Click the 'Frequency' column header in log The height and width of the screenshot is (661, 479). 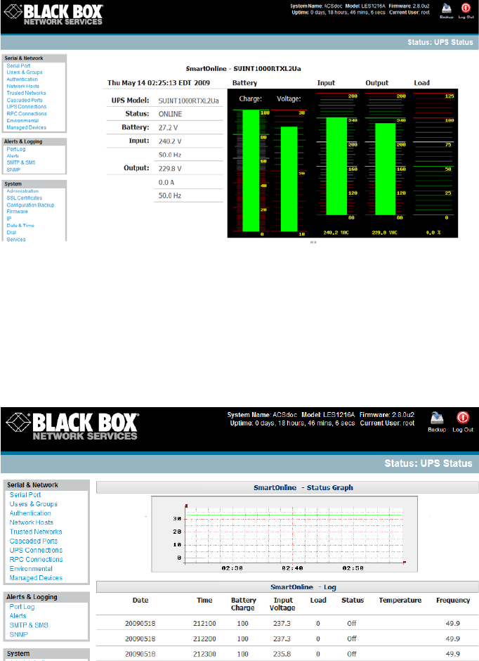click(x=453, y=601)
